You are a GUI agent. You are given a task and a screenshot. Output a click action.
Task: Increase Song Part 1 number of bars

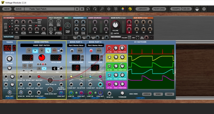coord(82,56)
